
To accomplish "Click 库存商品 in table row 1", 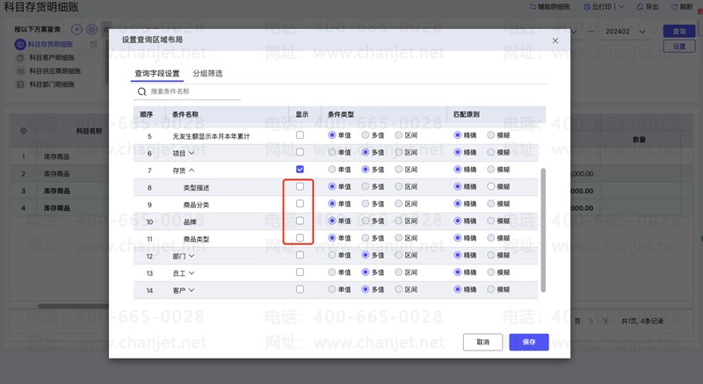I will [57, 156].
